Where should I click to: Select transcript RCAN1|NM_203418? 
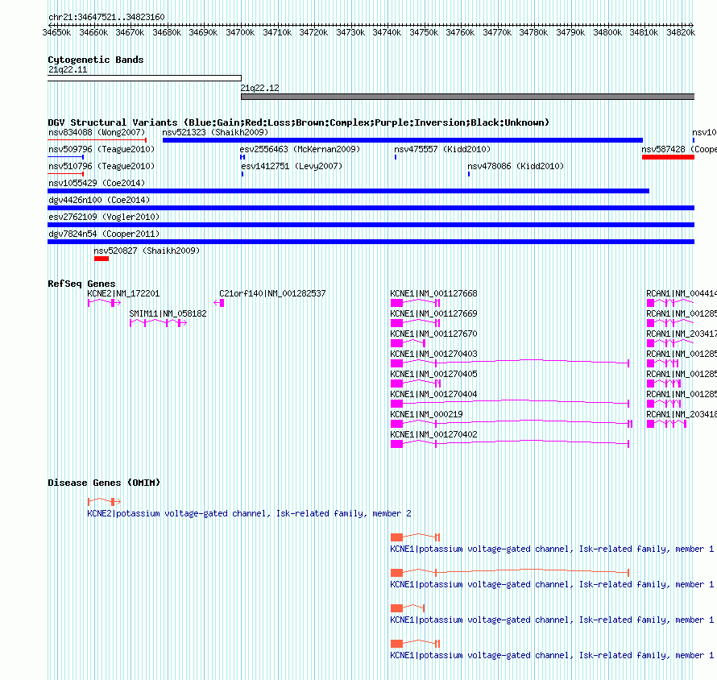pyautogui.click(x=682, y=414)
